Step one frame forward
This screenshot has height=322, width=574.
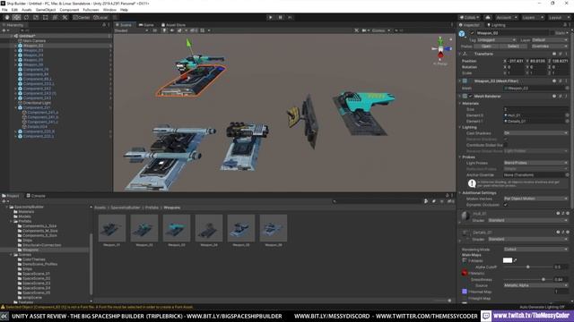point(290,18)
